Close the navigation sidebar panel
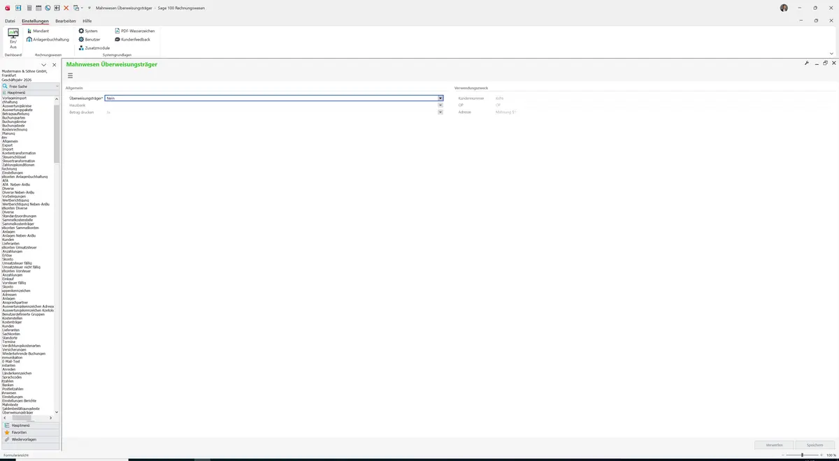This screenshot has height=461, width=839. (x=55, y=65)
